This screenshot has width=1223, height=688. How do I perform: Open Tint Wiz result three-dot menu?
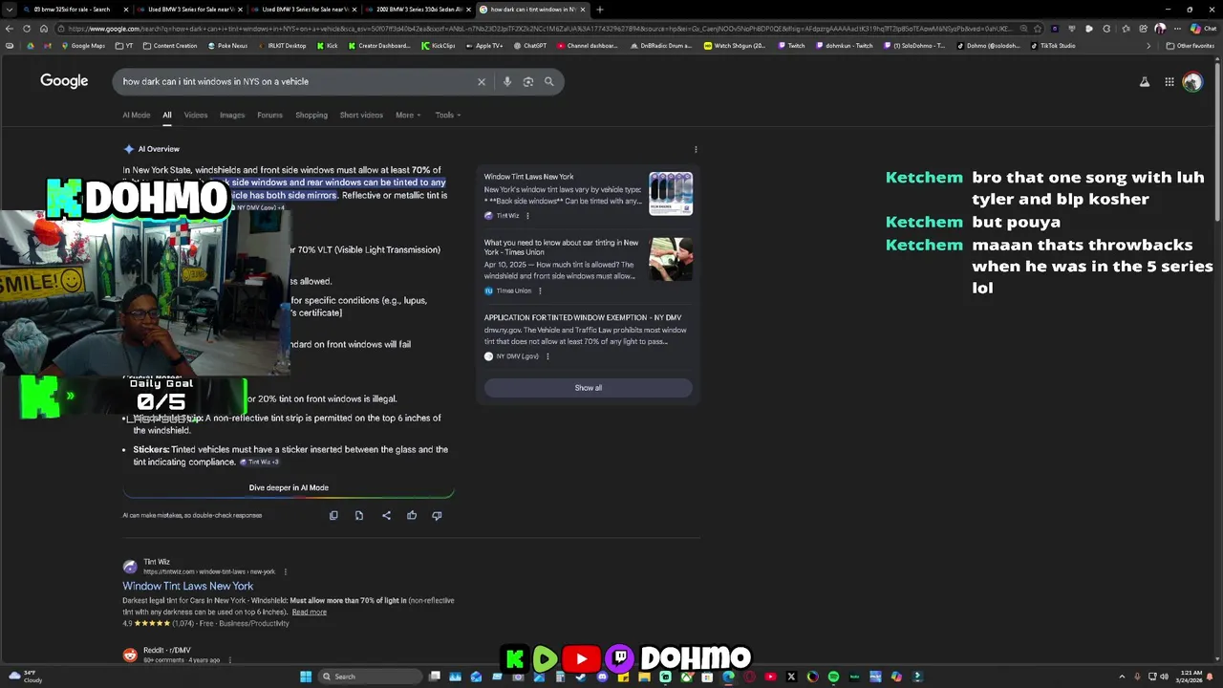point(285,571)
